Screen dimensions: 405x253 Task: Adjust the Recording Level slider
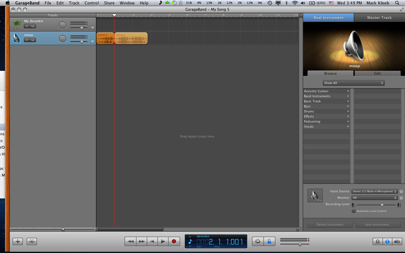click(382, 205)
